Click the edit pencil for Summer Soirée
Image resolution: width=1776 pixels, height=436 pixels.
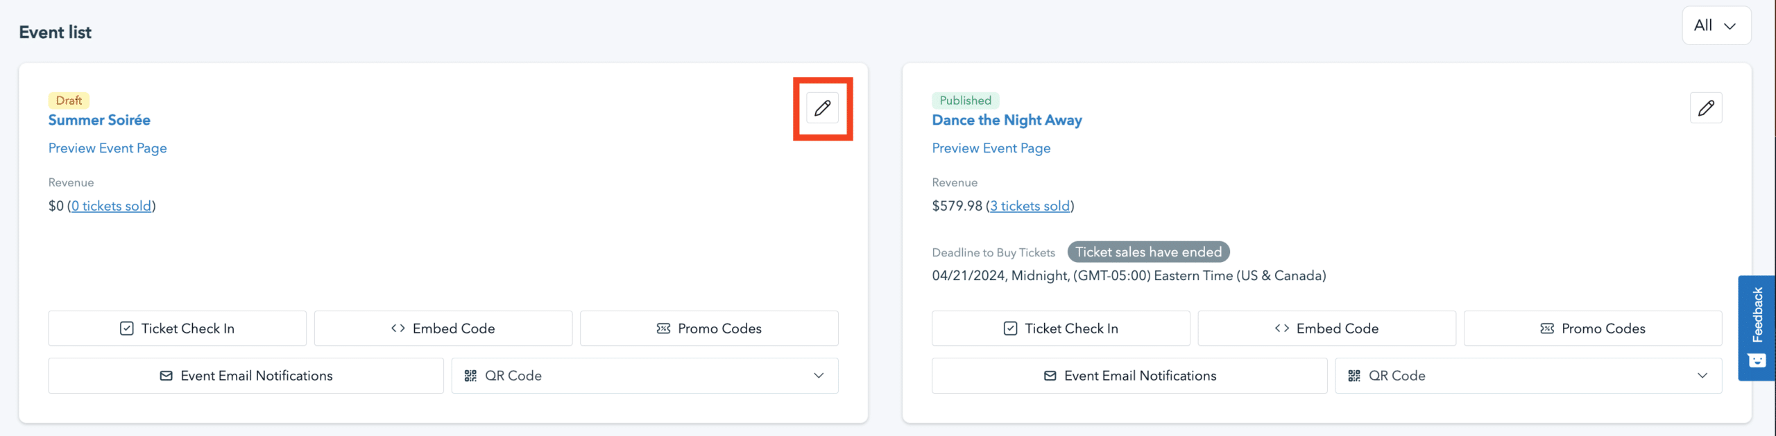click(823, 108)
